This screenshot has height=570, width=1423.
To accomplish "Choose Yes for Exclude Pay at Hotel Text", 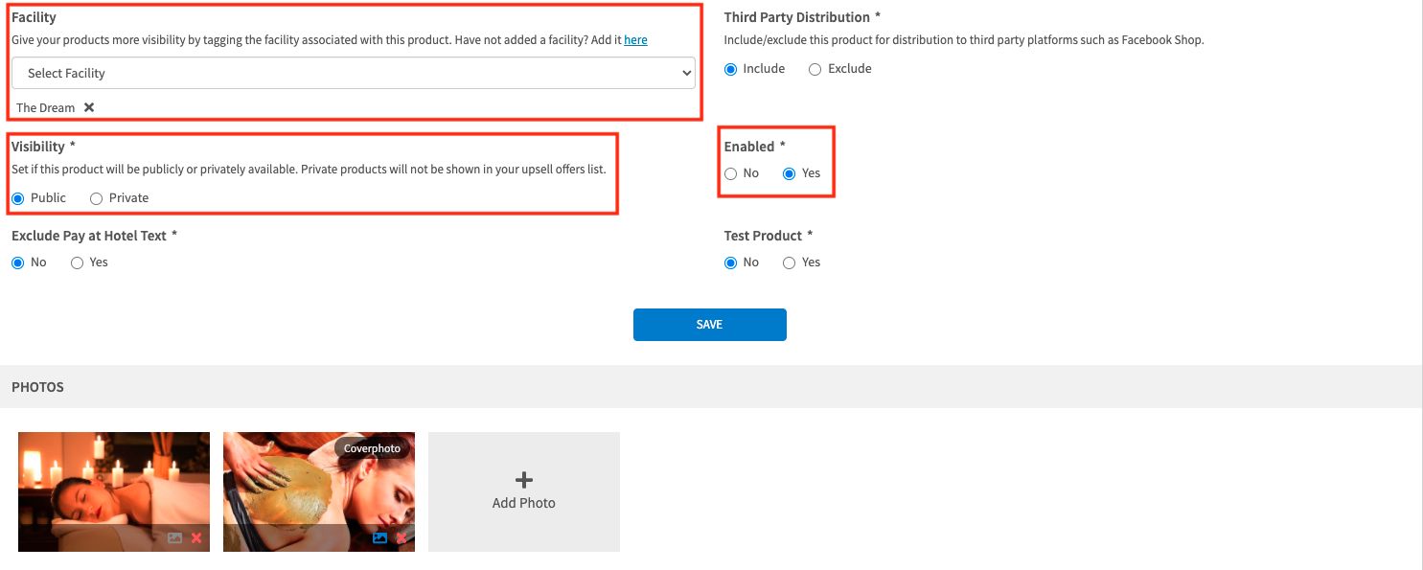I will pyautogui.click(x=78, y=262).
